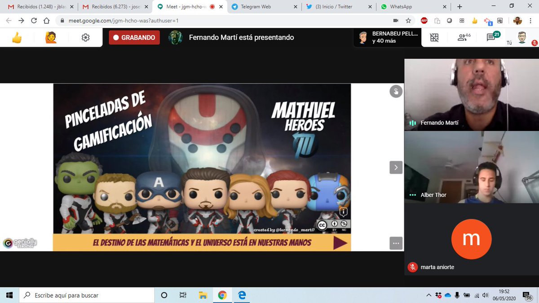Screen dimensions: 539x303
Task: Click the camera permission icon in the address bar
Action: [x=396, y=21]
